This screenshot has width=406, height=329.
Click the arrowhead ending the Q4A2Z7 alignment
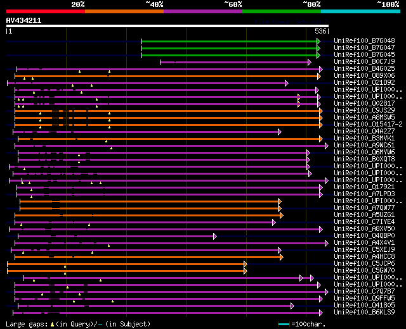279,132
